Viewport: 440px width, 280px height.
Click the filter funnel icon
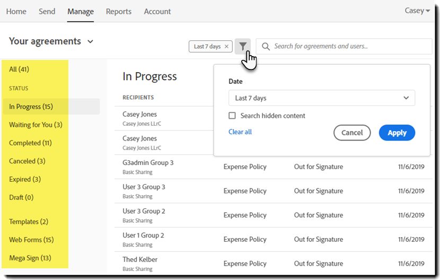coord(242,47)
